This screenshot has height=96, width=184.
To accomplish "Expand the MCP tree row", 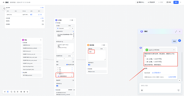I will (58, 68).
